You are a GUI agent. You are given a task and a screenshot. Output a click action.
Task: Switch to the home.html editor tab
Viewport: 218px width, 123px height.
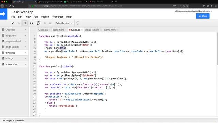point(110,30)
